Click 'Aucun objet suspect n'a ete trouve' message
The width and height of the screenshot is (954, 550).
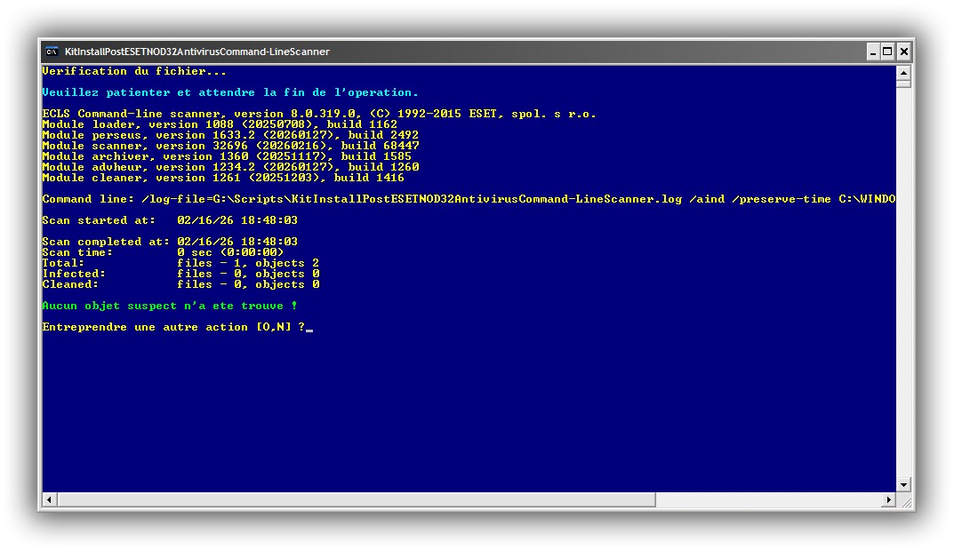170,305
